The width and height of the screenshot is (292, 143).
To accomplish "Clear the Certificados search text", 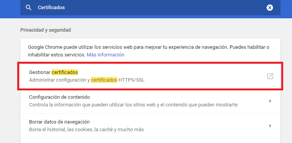I will [x=270, y=8].
